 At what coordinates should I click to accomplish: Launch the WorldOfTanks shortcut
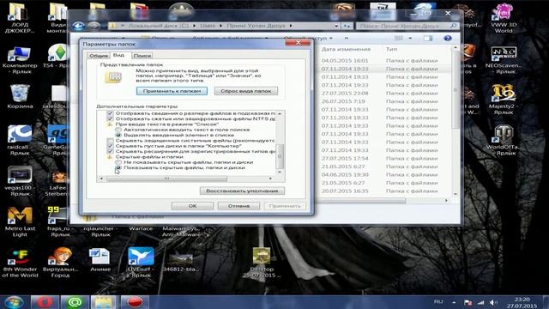click(504, 140)
